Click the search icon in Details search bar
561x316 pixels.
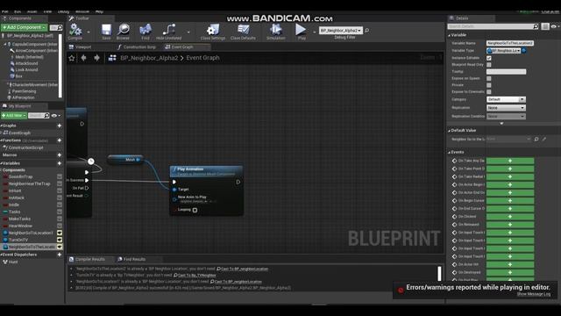point(536,26)
